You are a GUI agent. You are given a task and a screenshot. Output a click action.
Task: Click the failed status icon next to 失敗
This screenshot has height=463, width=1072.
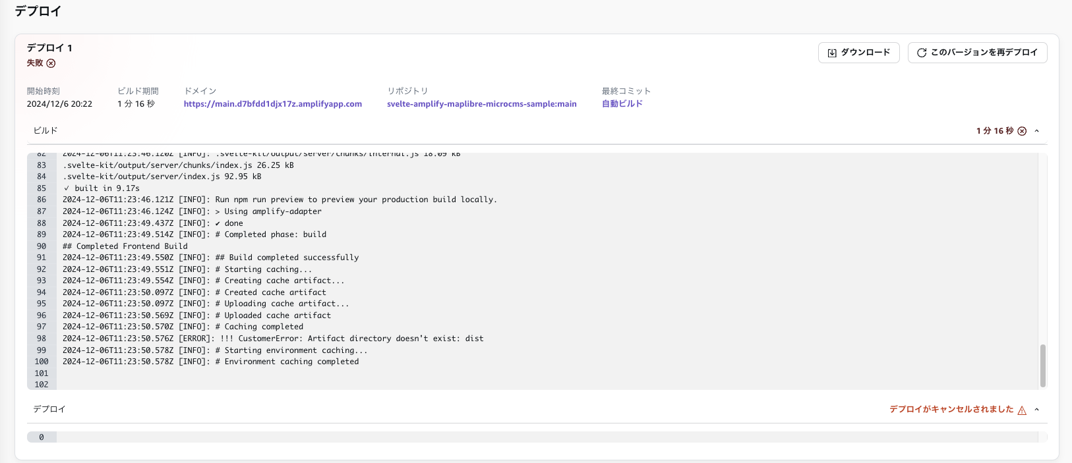(x=51, y=63)
